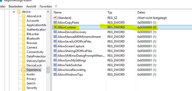Select the ApplicationMa tree key

[x=36, y=25]
